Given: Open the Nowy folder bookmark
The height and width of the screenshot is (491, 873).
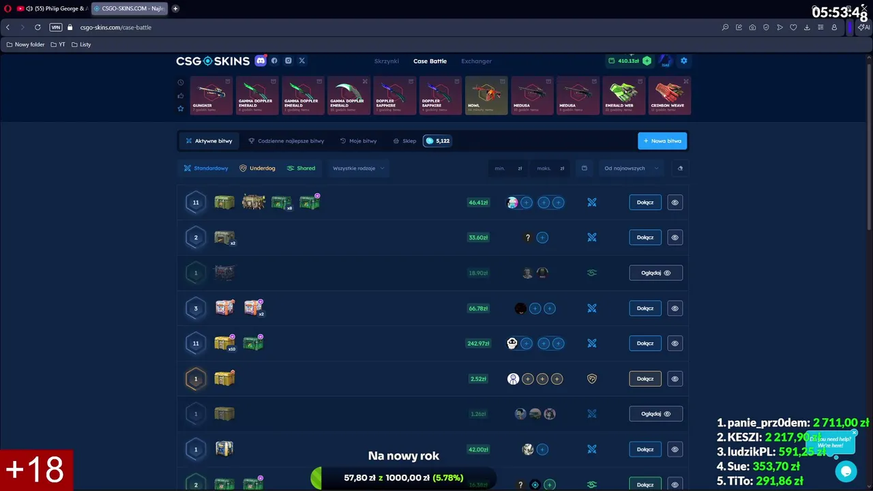Looking at the screenshot, I should coord(25,44).
